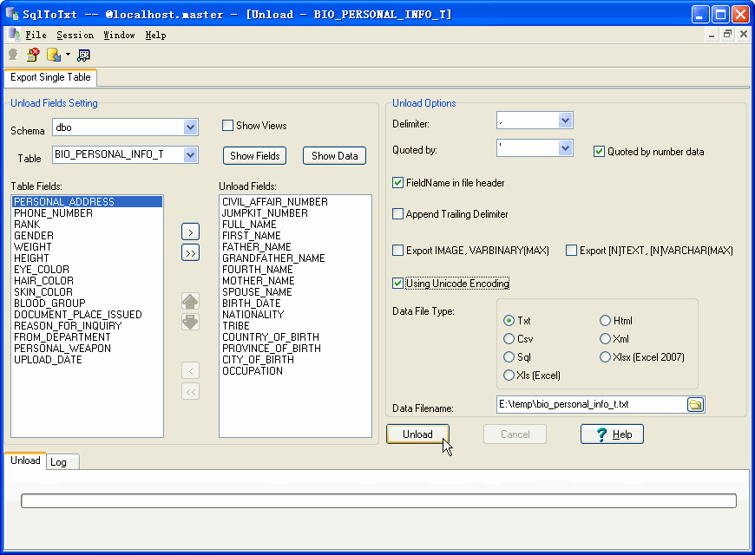This screenshot has width=755, height=555.
Task: Click the disconnect session toolbar icon
Action: click(x=33, y=55)
